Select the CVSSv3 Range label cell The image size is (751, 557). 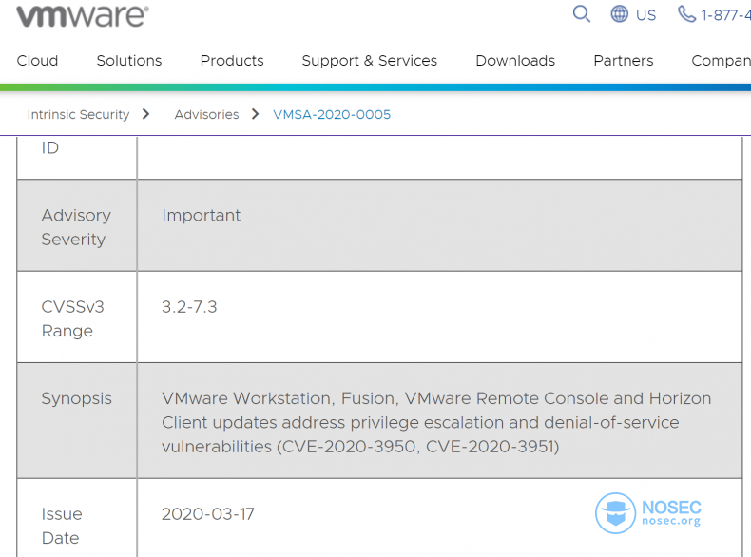77,317
